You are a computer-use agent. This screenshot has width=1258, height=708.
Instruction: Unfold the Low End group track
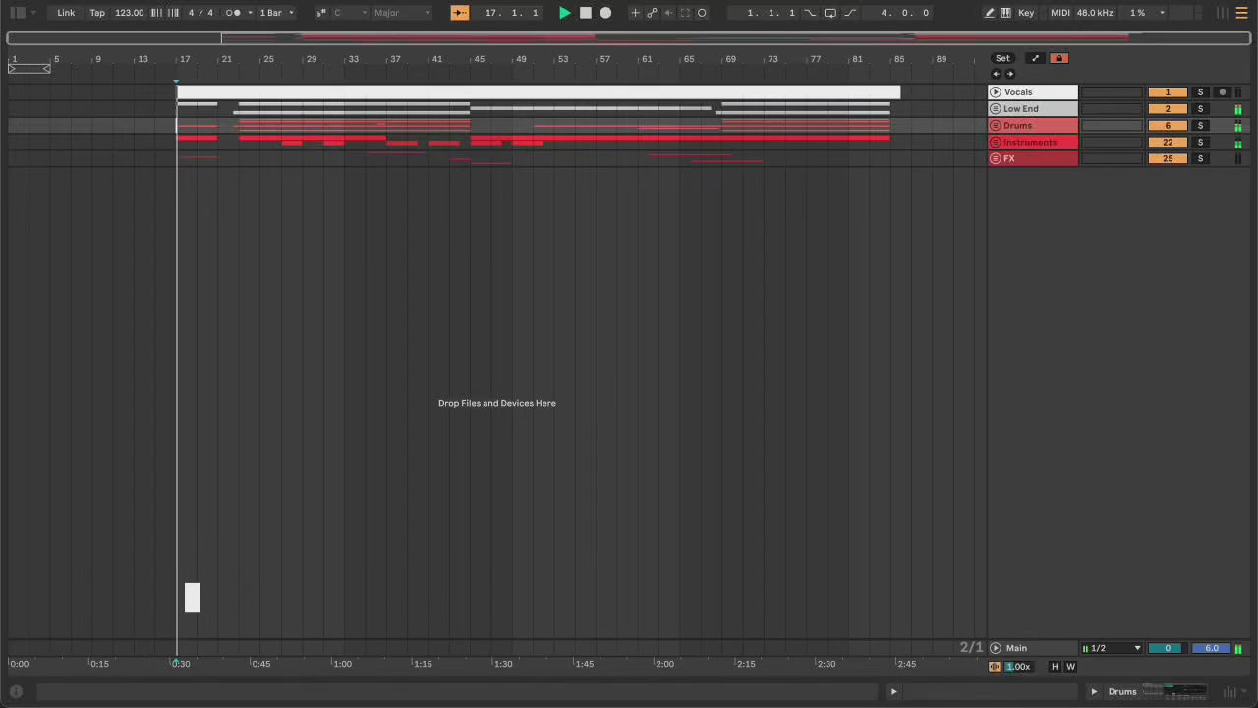[996, 109]
